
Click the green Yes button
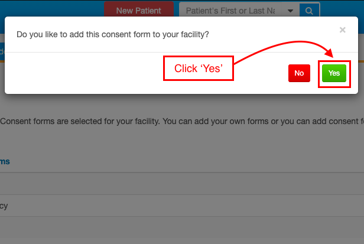coord(334,73)
